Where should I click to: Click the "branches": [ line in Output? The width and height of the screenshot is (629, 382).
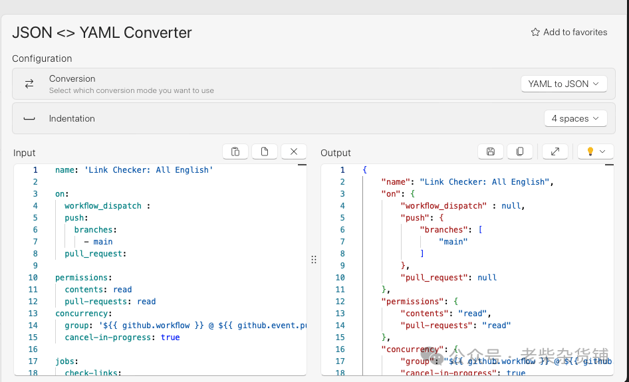point(451,230)
